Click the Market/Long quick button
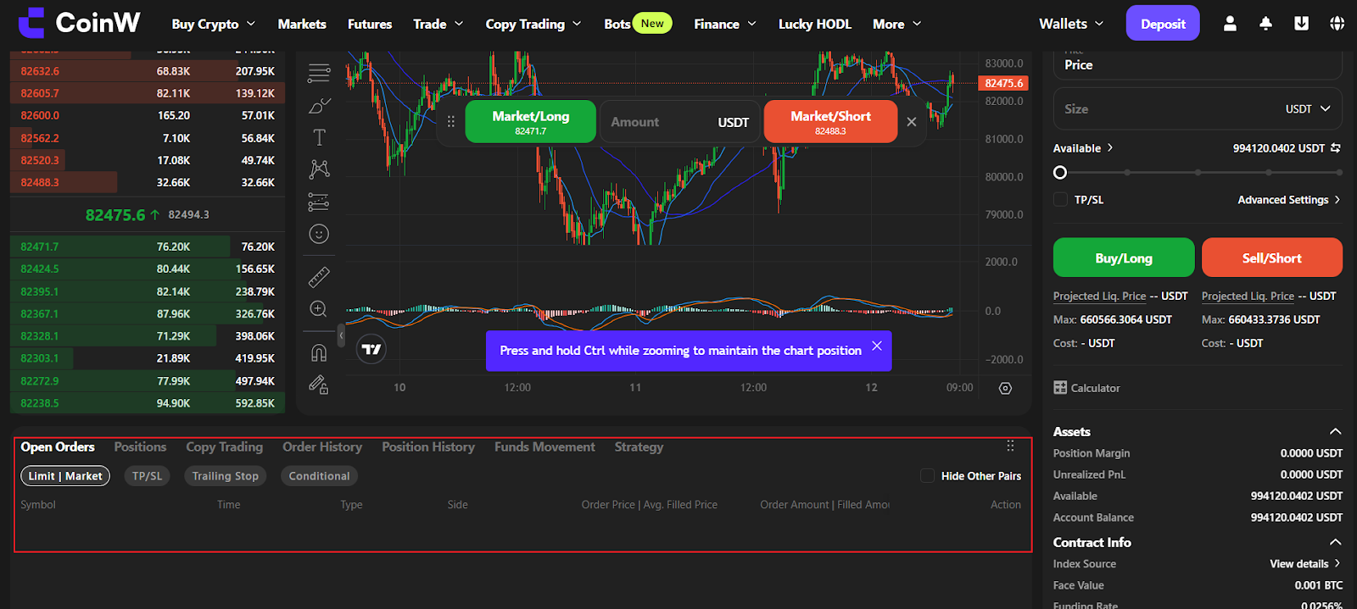 (531, 121)
